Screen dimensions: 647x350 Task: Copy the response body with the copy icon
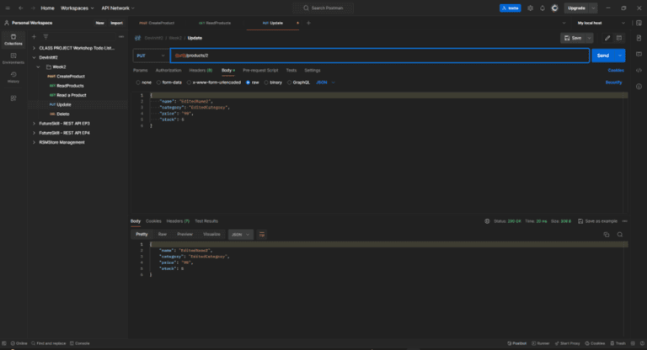(607, 235)
